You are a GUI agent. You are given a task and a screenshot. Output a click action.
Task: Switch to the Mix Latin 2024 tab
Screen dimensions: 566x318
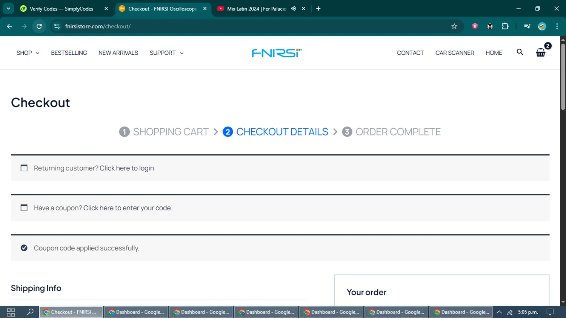coord(257,9)
